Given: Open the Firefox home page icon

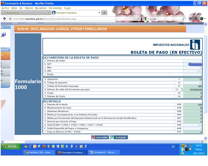Looking at the screenshot, I should pos(190,19).
